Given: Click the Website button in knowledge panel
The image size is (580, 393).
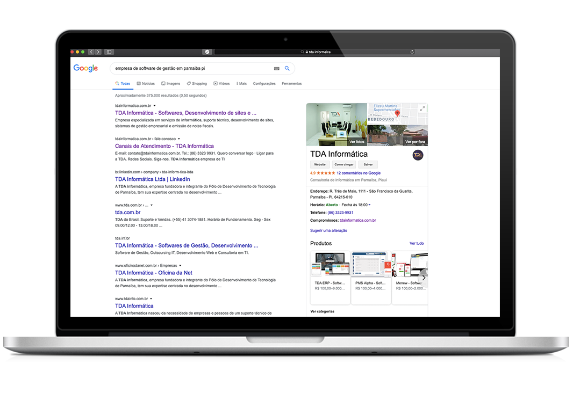Looking at the screenshot, I should (320, 164).
